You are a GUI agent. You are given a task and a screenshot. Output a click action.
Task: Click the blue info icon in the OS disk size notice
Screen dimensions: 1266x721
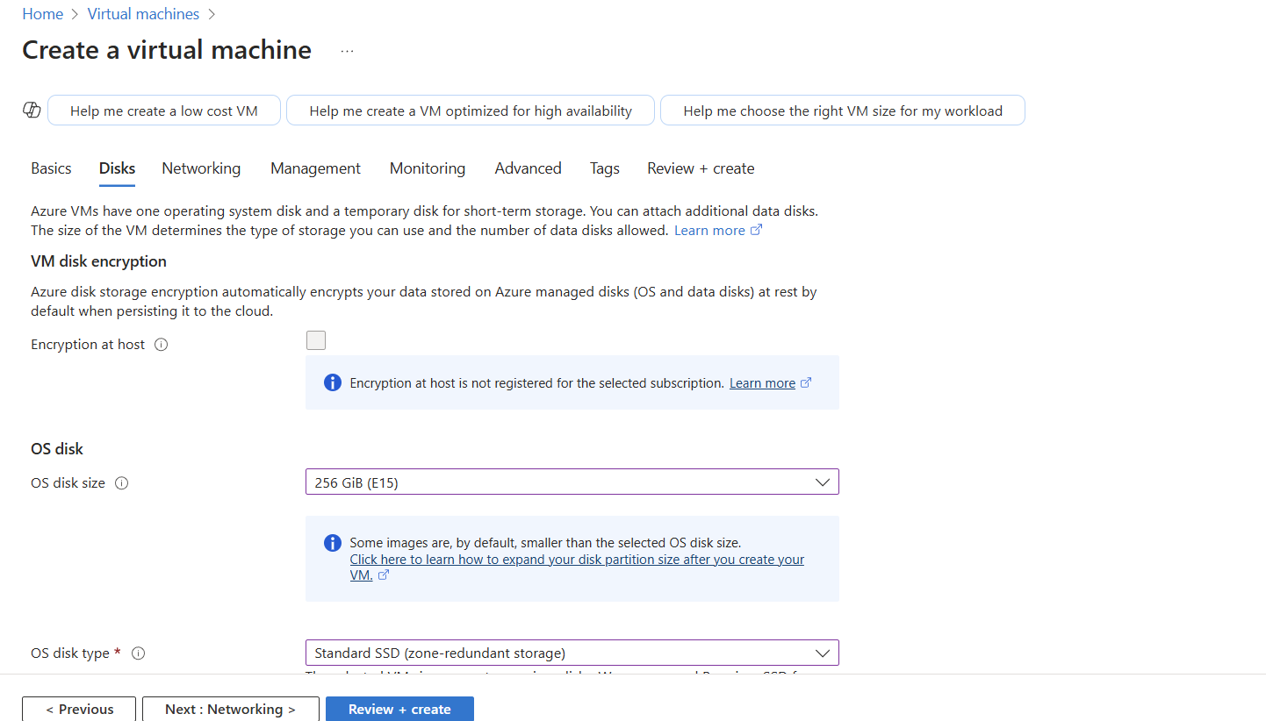pyautogui.click(x=332, y=543)
